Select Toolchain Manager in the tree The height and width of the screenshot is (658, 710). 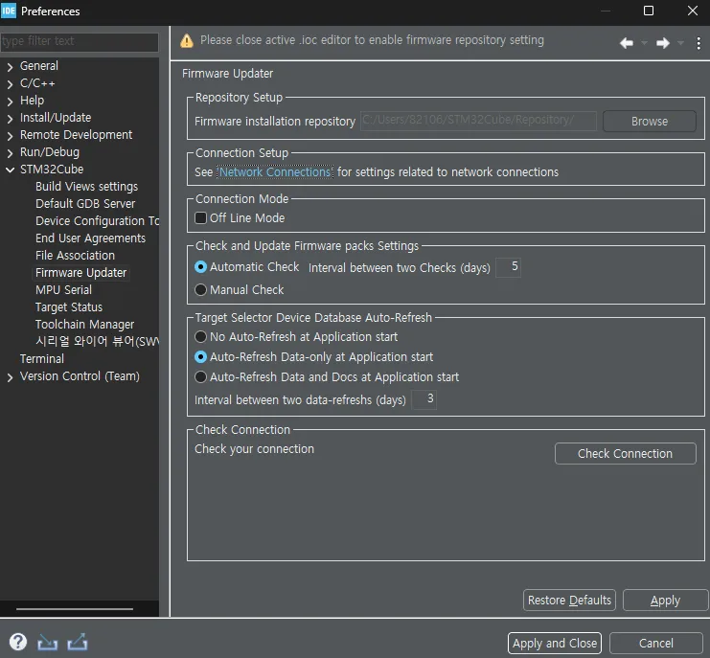(84, 325)
